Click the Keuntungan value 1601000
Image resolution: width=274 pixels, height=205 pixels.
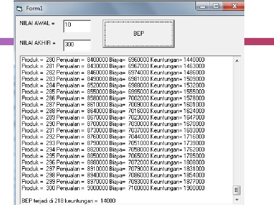(194, 105)
